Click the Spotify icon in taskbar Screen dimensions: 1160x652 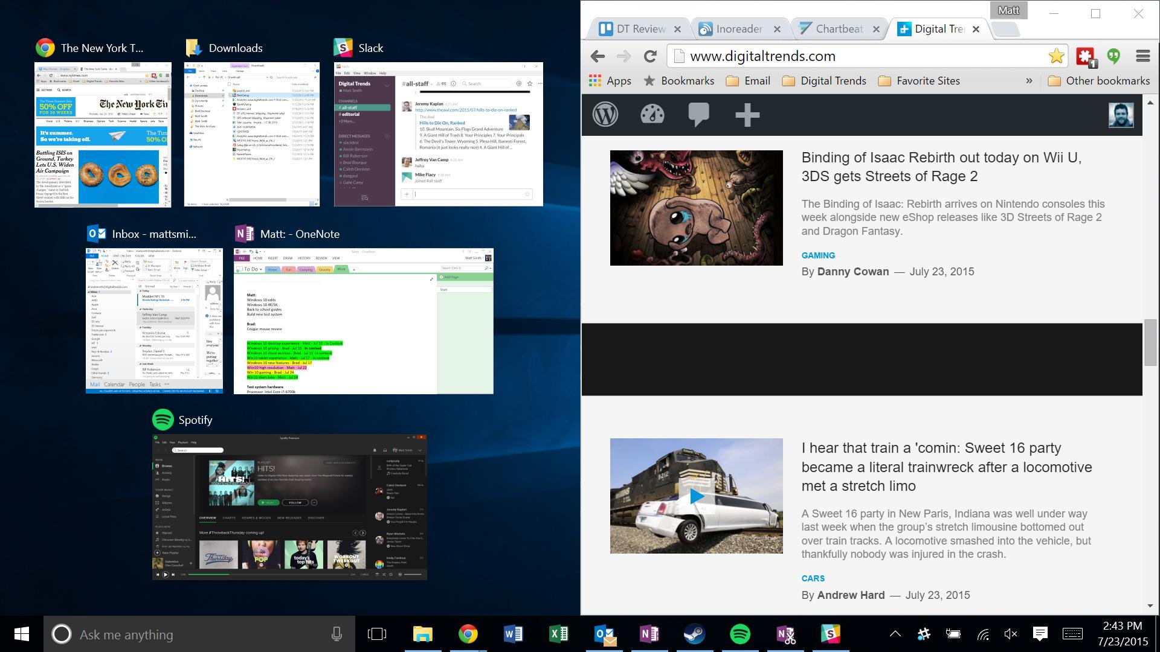coord(739,634)
